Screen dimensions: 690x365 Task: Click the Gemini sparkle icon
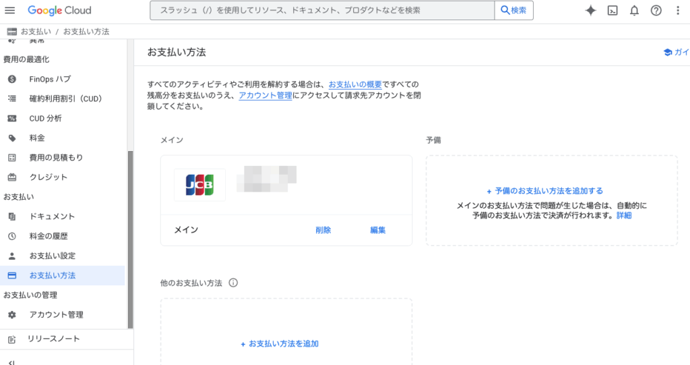tap(591, 11)
